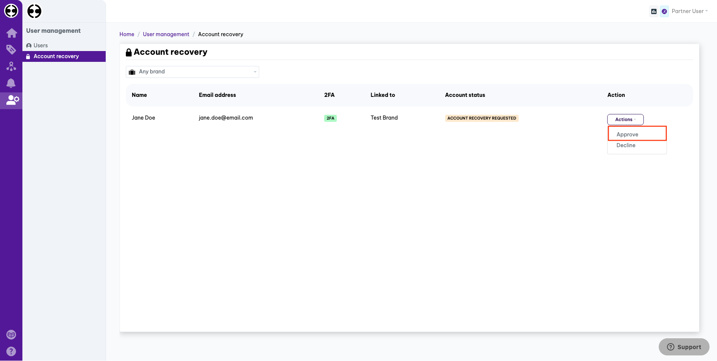Click the 2FA column header
Screen dimensions: 717x361
[329, 95]
